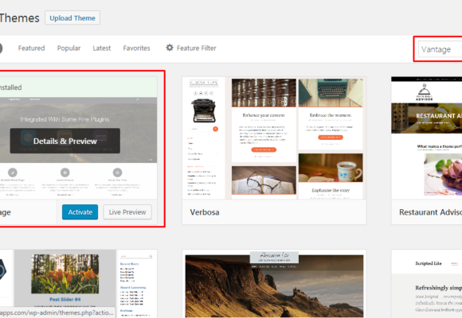This screenshot has height=318, width=462.
Task: Open the Favorites tab
Action: pos(136,48)
